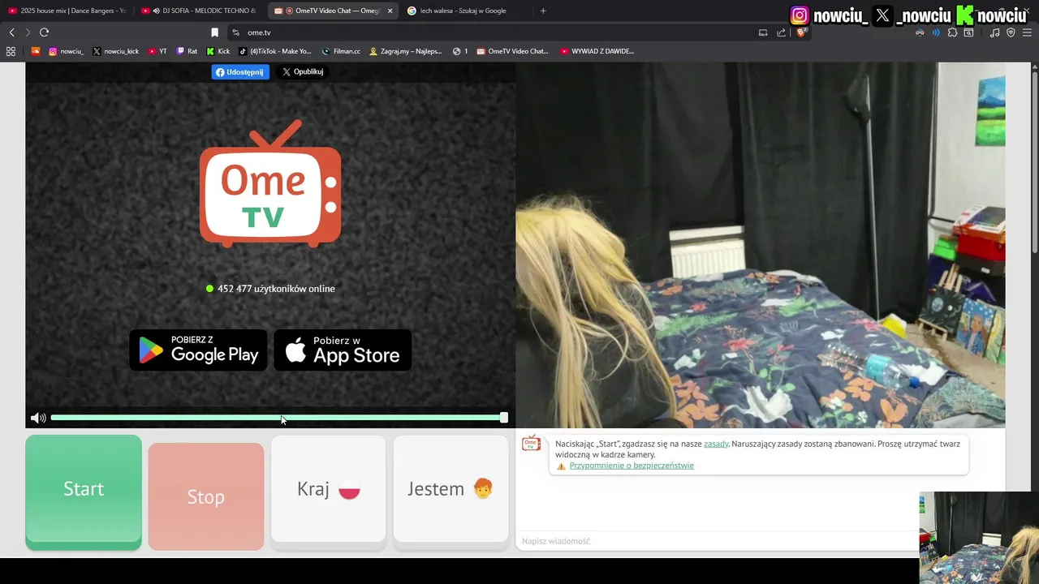This screenshot has height=584, width=1039.
Task: Go back with the back arrow
Action: [x=11, y=32]
